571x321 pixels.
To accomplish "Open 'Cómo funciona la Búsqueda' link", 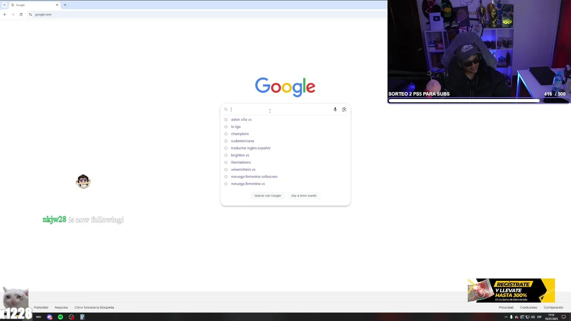I will 94,307.
